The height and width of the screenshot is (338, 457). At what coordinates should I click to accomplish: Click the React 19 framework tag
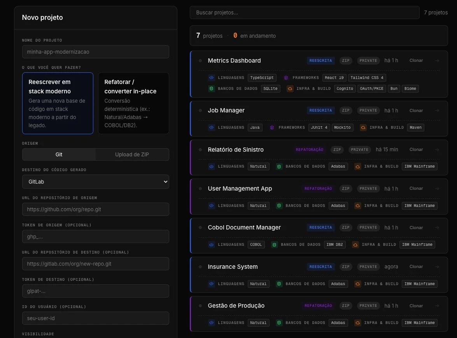coord(334,78)
